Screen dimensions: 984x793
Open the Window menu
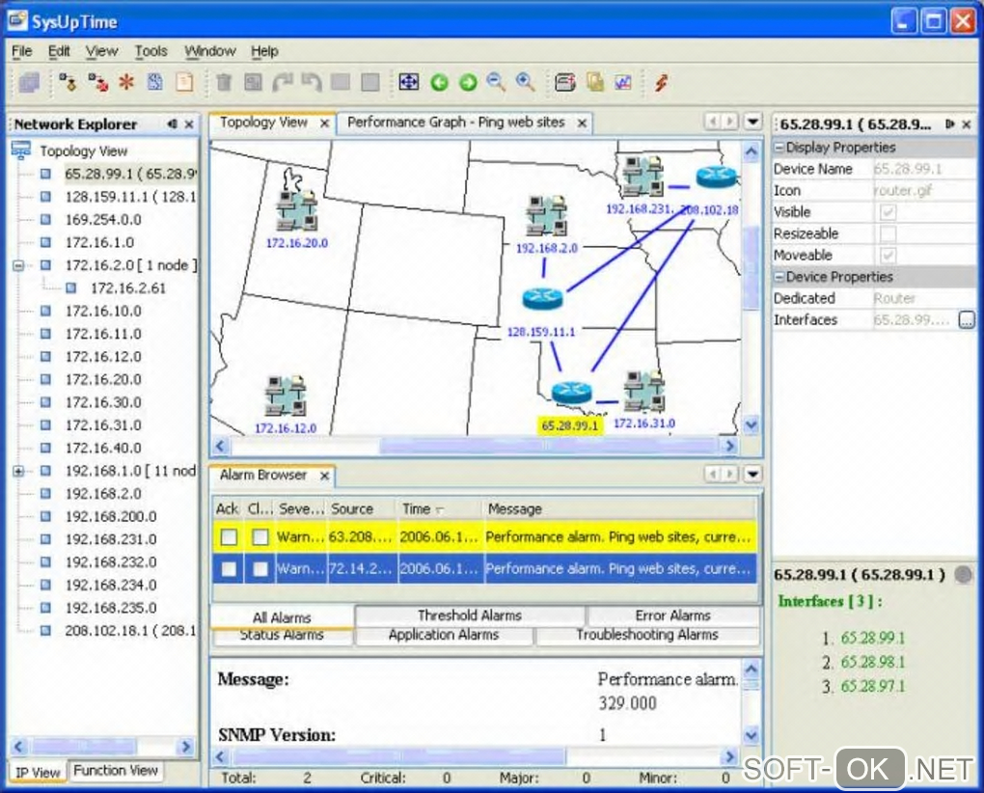pyautogui.click(x=210, y=51)
